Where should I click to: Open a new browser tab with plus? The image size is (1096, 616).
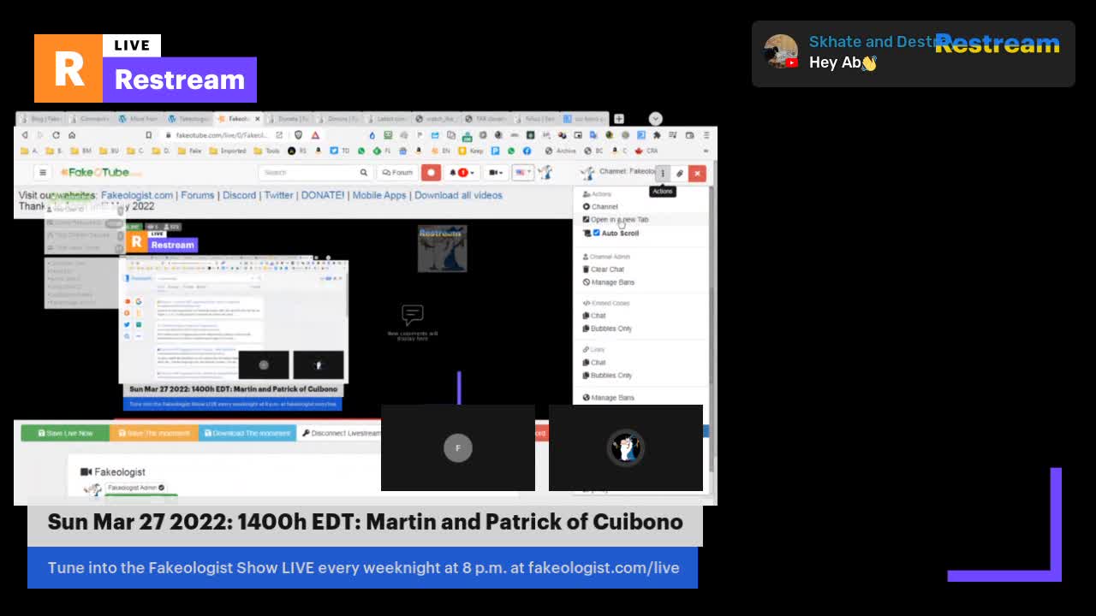tap(618, 119)
